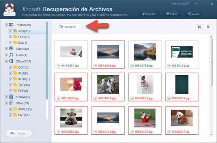This screenshot has width=217, height=143.
Task: Uncheck file f0934831.jpg checkbox
Action: [95, 98]
